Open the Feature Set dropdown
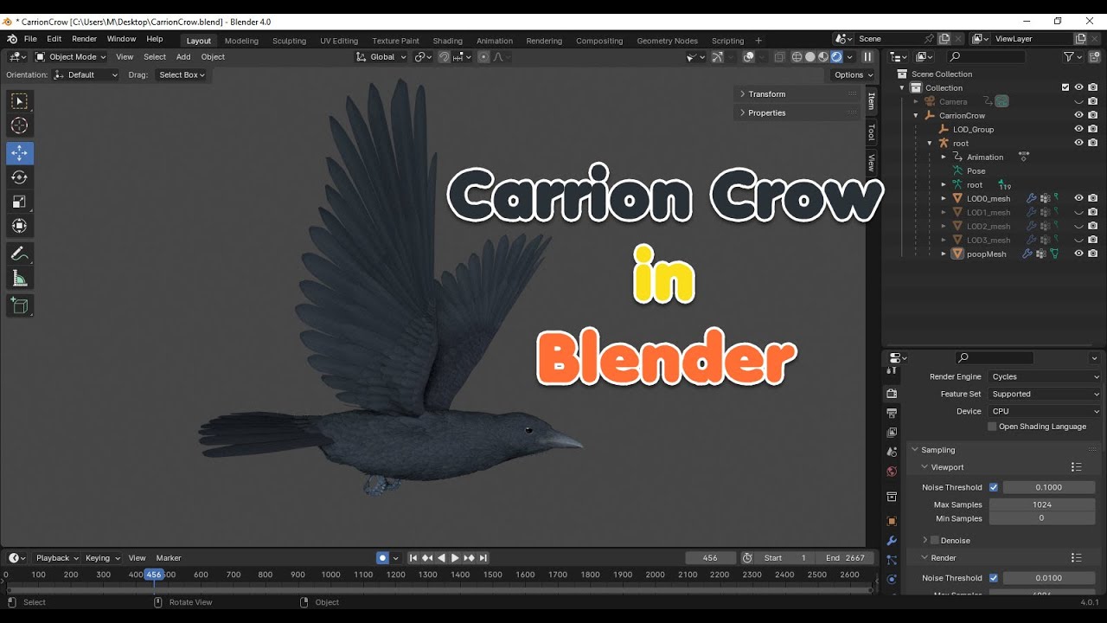Screen dimensions: 1107x623 1046,395
